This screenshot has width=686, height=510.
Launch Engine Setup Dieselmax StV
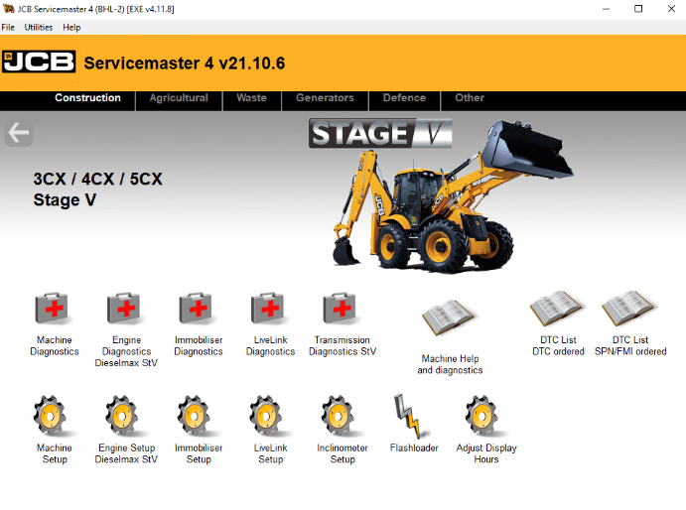[x=126, y=418]
